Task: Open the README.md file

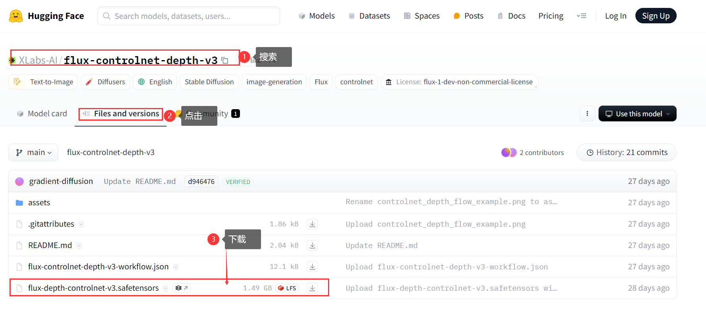Action: coord(50,245)
